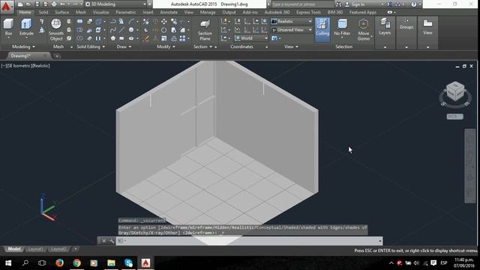This screenshot has width=480, height=270.
Task: Switch to the Annotate ribbon tab
Action: click(169, 12)
